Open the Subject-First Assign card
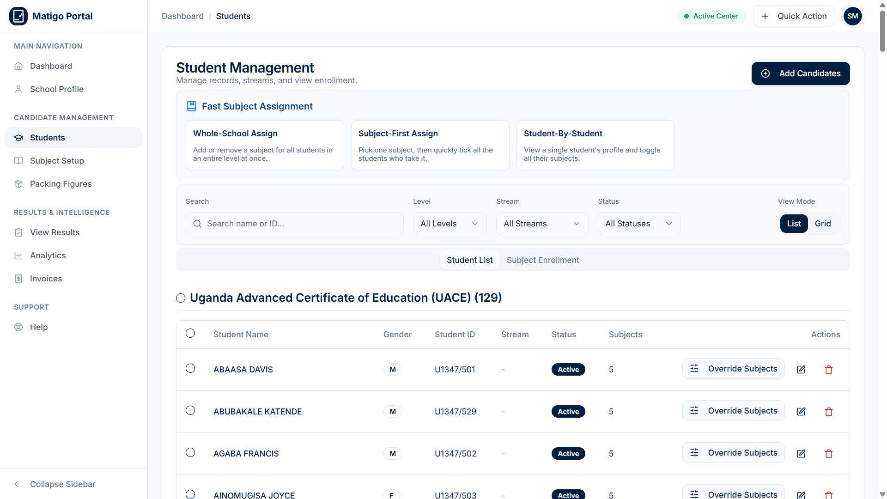887x499 pixels. (430, 146)
